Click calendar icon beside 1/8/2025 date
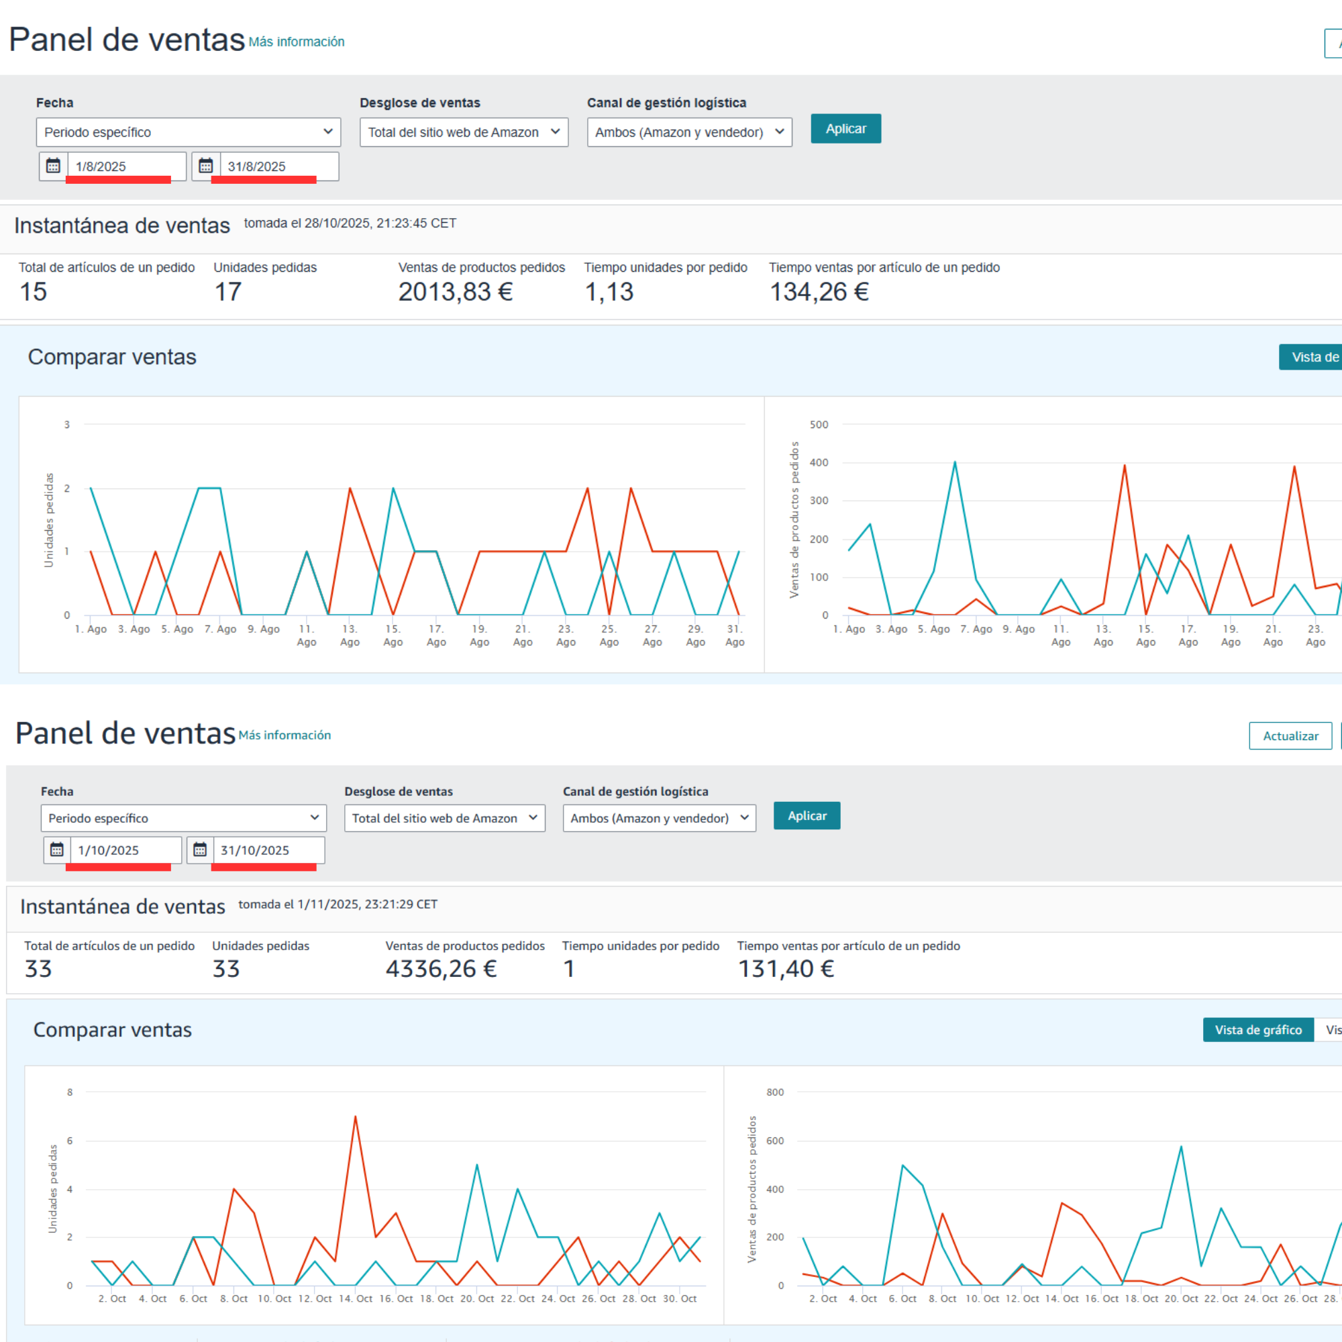The width and height of the screenshot is (1342, 1342). (x=54, y=166)
